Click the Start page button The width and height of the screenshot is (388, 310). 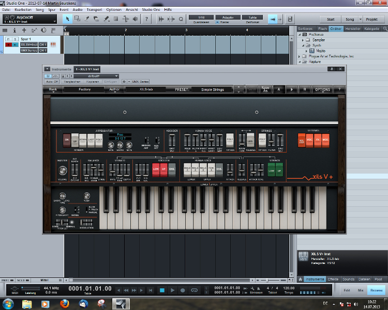click(x=331, y=19)
